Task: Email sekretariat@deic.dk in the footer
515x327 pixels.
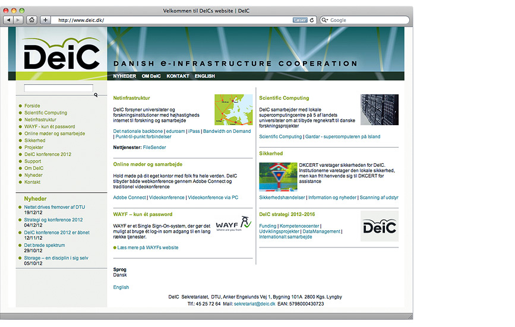Action: click(x=255, y=304)
